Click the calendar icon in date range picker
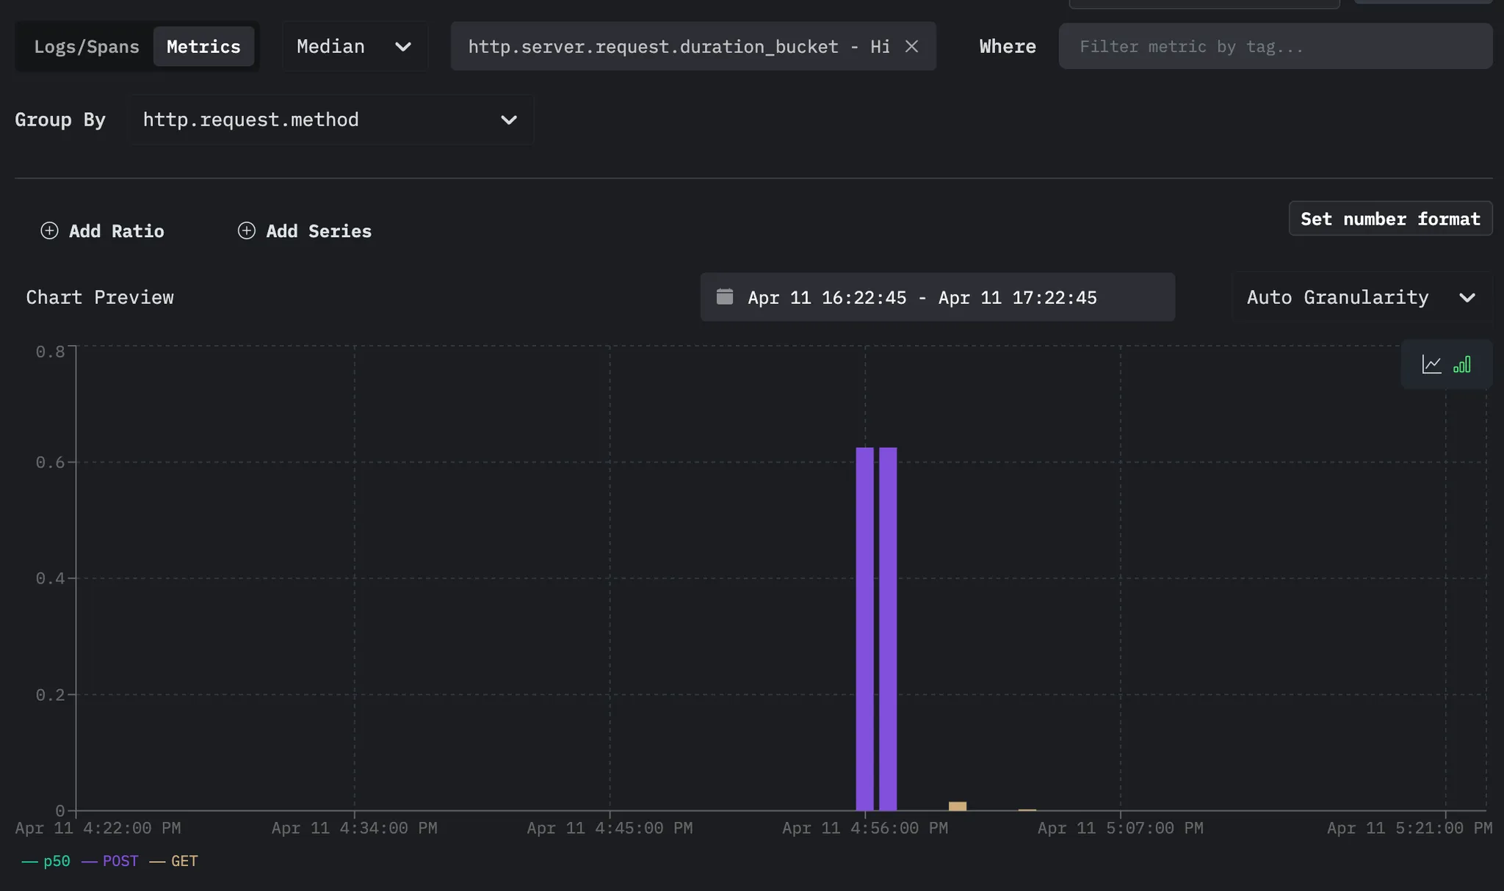1504x891 pixels. coord(726,297)
